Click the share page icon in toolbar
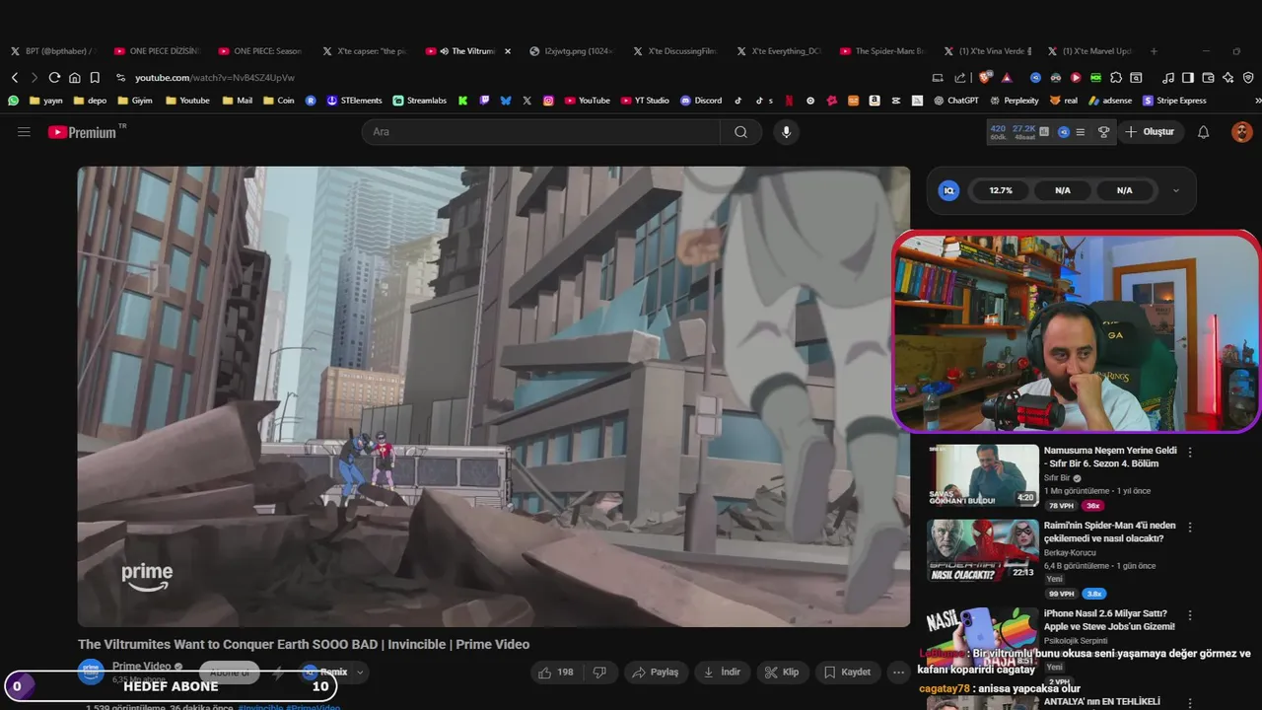The image size is (1262, 710). click(x=960, y=77)
